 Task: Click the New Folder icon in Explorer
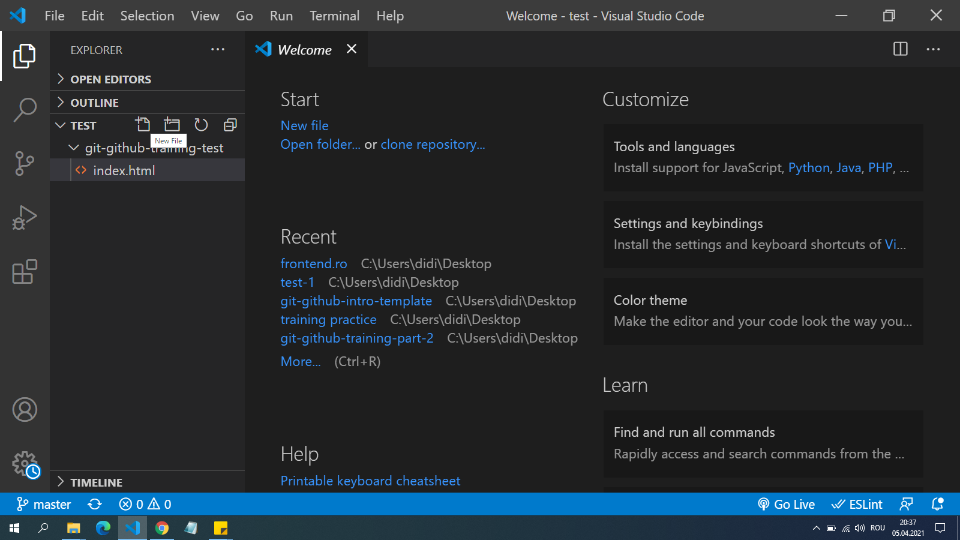coord(172,125)
